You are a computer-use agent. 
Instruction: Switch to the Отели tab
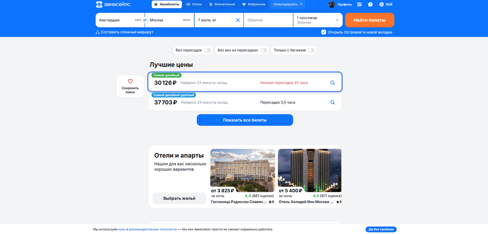tap(194, 5)
